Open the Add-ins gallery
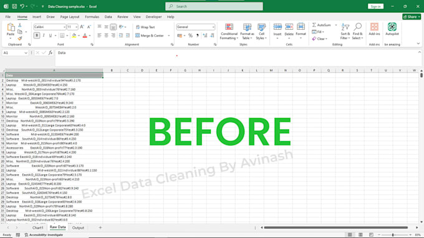The width and height of the screenshot is (424, 238). tap(374, 29)
